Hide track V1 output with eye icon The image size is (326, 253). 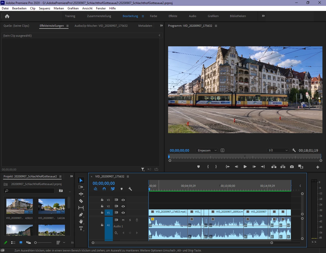coord(123,213)
